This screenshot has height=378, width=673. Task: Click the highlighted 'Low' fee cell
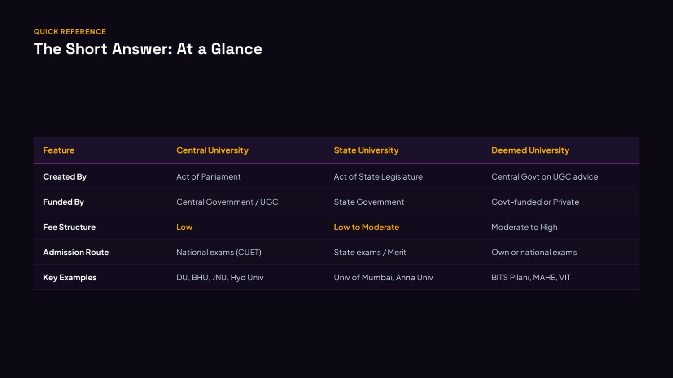(184, 227)
